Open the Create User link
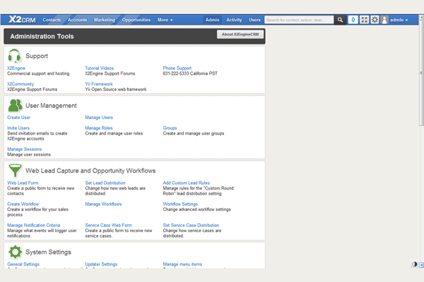The width and height of the screenshot is (424, 282). point(19,117)
